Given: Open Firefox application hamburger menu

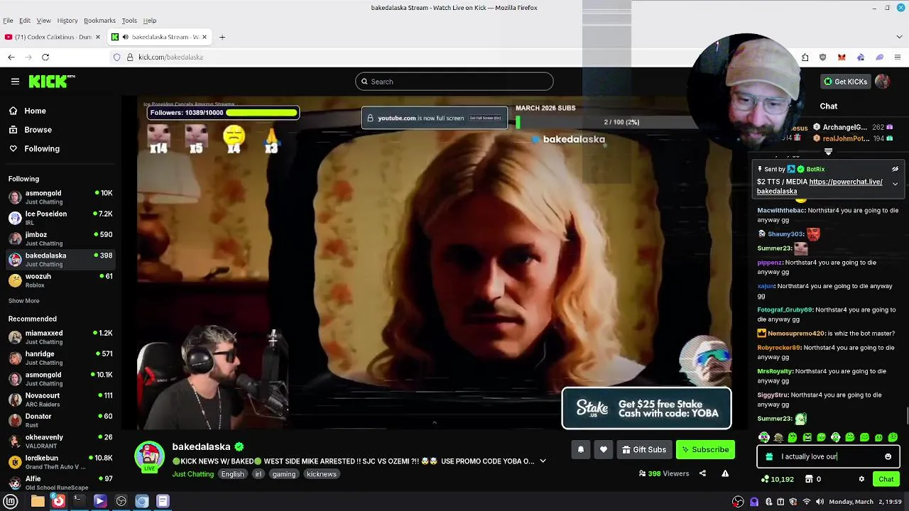Looking at the screenshot, I should click(x=898, y=57).
